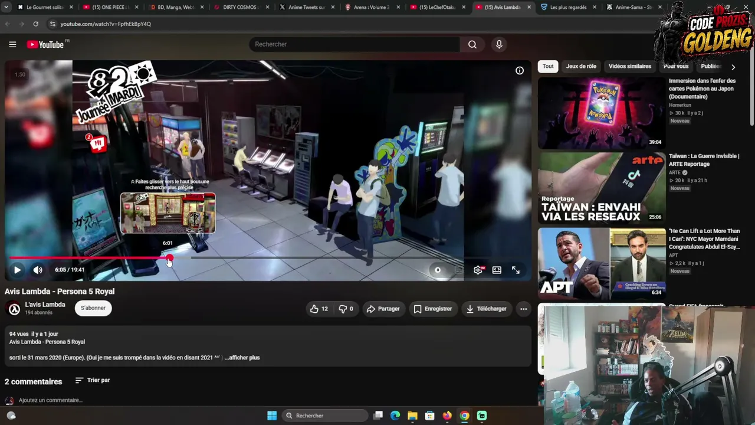Play the paused video
Screen dimensions: 755x425
pos(17,270)
